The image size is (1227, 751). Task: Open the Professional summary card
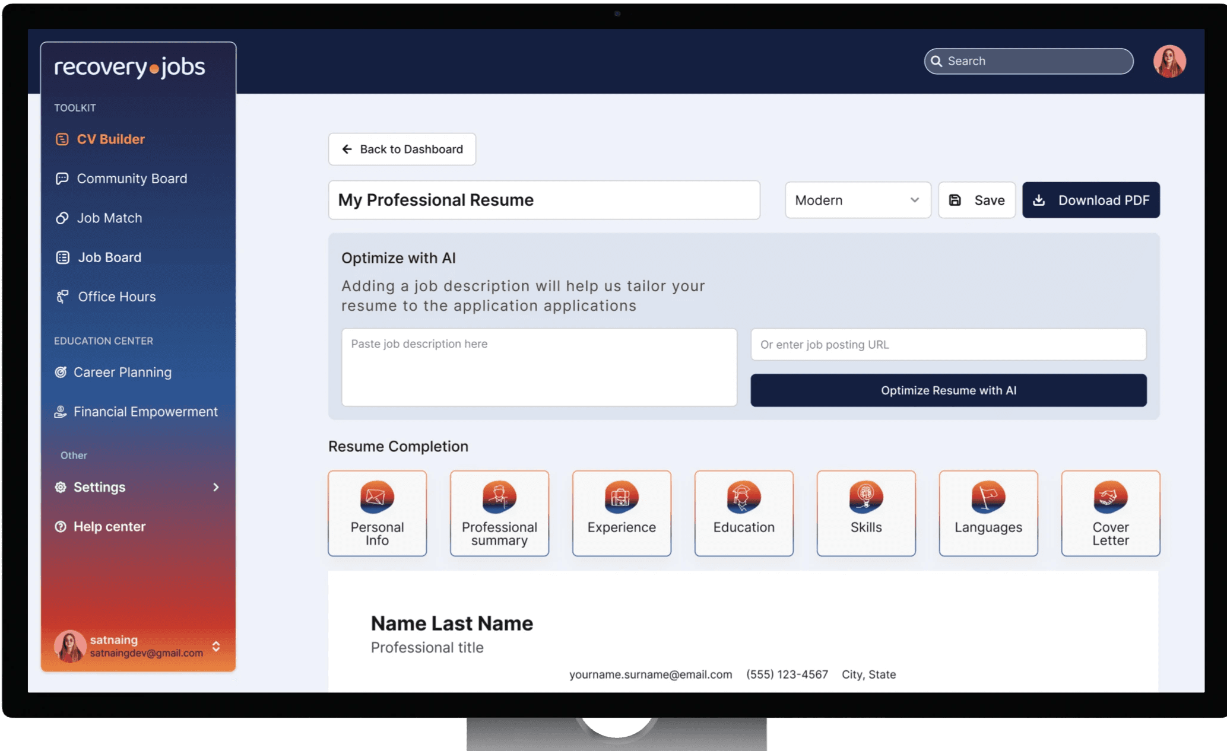[499, 513]
